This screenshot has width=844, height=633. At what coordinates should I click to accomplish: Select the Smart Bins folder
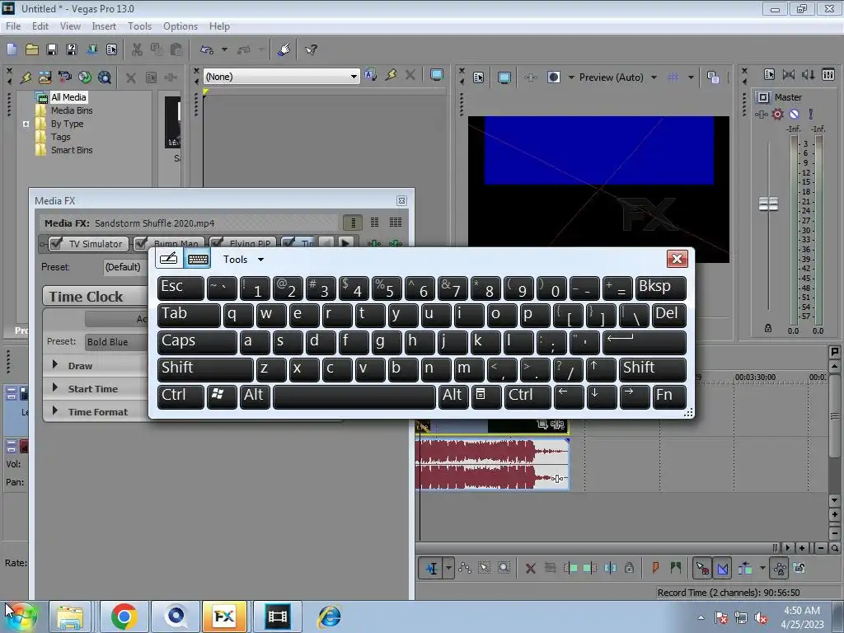tap(72, 150)
